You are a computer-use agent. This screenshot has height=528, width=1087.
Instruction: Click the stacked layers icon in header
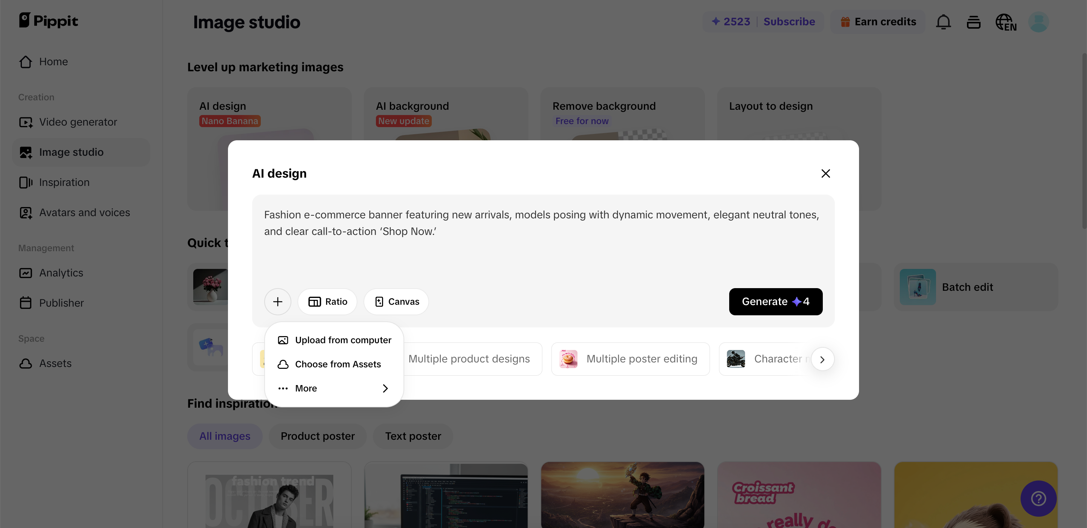(x=973, y=22)
